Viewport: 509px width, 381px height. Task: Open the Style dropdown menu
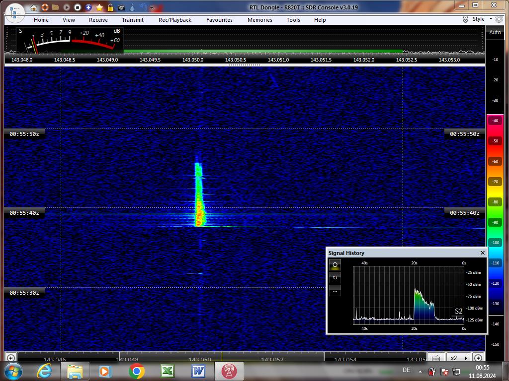[x=482, y=19]
